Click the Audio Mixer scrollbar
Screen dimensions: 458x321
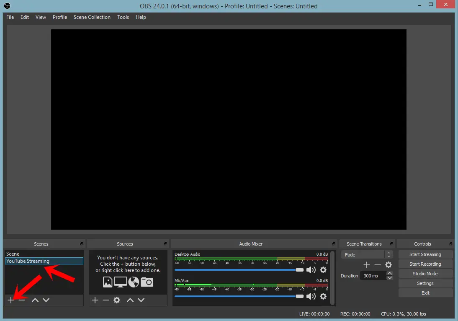332,278
